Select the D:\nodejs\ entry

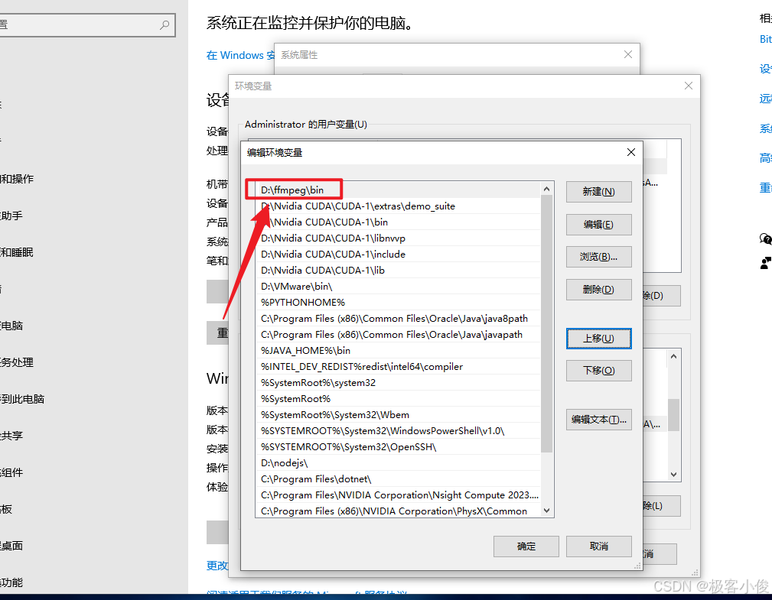click(x=398, y=463)
